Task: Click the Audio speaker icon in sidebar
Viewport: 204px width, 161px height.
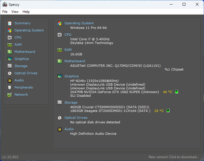Action: coord(10,80)
